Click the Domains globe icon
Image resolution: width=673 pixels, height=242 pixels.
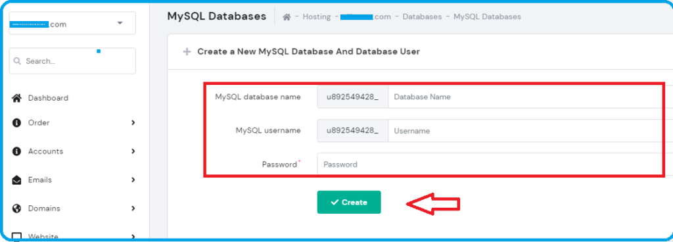16,208
